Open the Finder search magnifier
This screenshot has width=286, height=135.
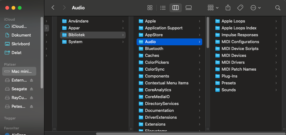point(278,8)
